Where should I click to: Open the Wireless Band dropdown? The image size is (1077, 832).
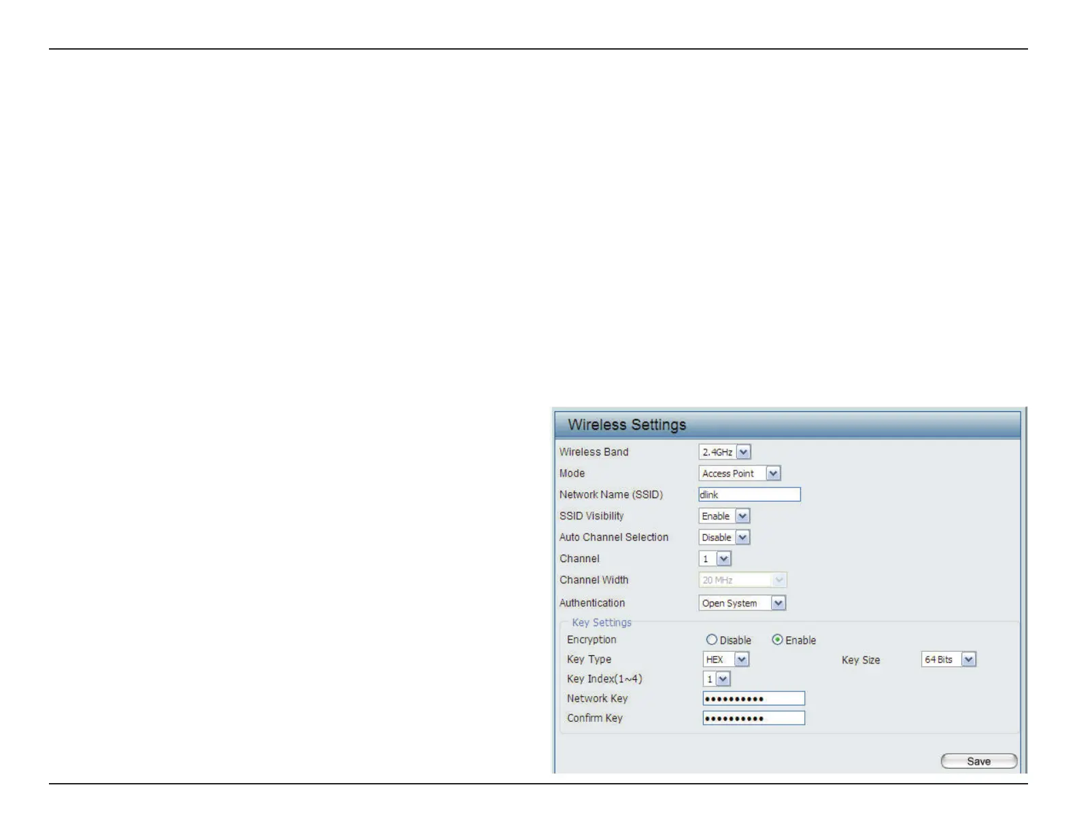click(x=725, y=452)
